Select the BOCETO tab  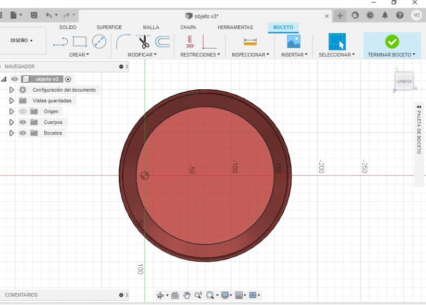(x=283, y=27)
